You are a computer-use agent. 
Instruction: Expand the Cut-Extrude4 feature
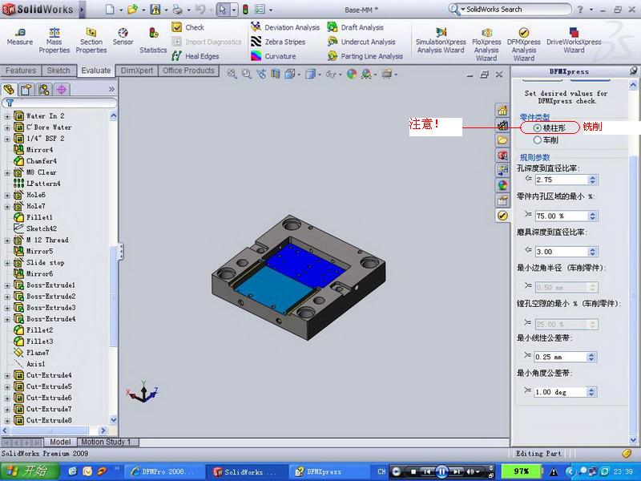coord(7,375)
